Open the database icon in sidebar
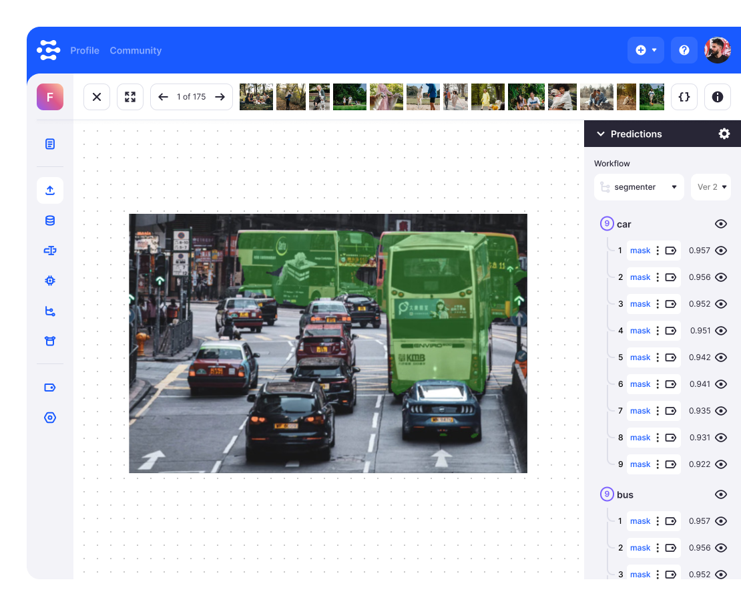 click(x=50, y=220)
